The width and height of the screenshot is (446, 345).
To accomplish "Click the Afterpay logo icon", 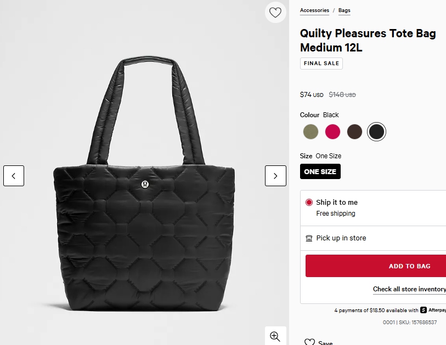I will click(424, 310).
